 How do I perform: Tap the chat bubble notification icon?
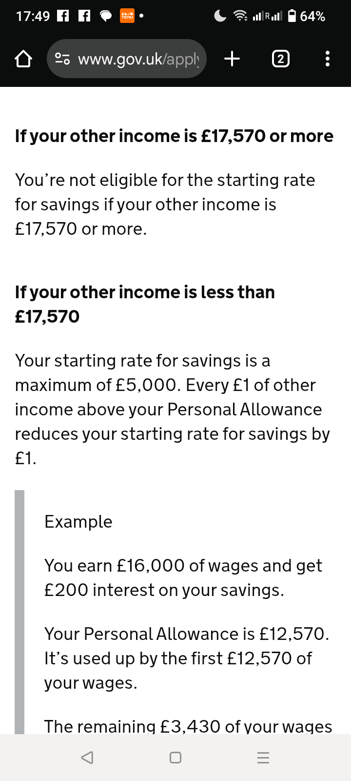106,16
